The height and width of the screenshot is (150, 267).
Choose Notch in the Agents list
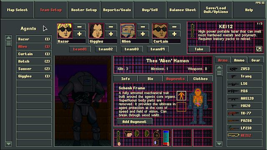[34, 61]
